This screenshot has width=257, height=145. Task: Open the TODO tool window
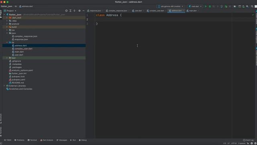tap(8, 140)
